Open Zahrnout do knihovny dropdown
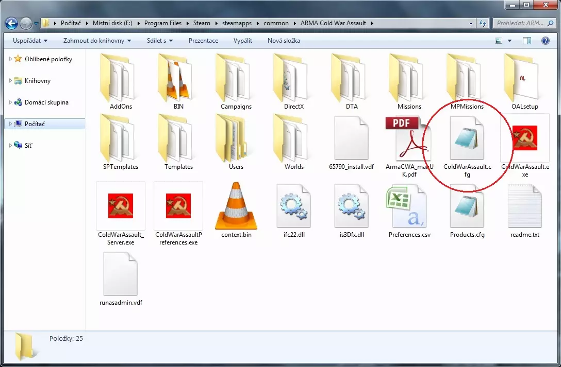Screen dimensions: 561x367 click(x=97, y=41)
